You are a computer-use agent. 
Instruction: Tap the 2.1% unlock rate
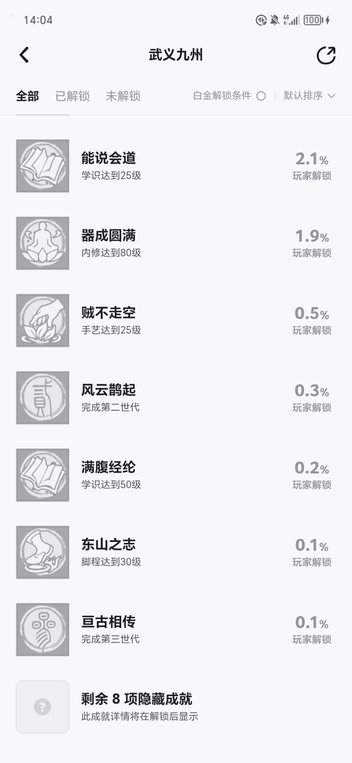coord(312,159)
